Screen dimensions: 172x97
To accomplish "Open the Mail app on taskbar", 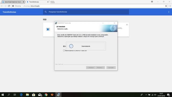I will 40,95.
